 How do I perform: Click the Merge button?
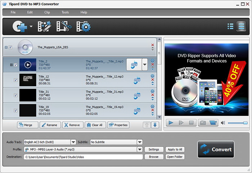(27, 125)
